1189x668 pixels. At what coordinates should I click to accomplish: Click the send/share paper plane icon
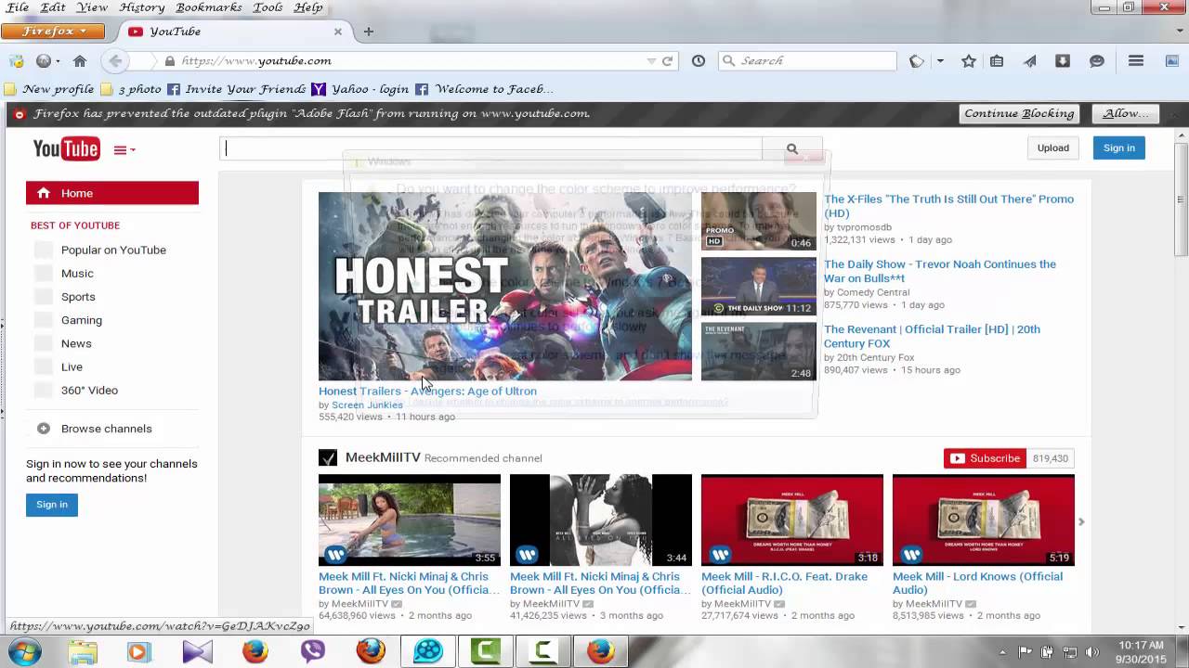click(x=1030, y=61)
